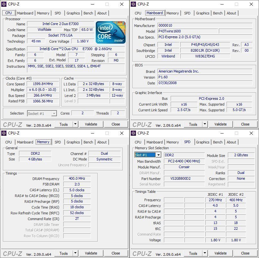Click the max bandwidth 'PC2-6400 (400 MHz)'
259x258 pixels.
click(x=184, y=161)
